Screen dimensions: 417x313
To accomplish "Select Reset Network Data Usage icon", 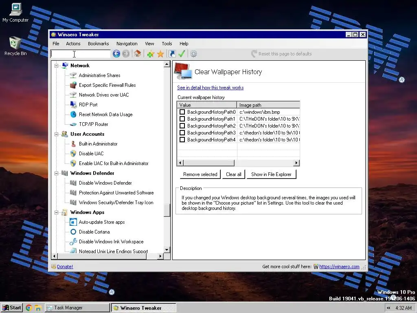I will tap(73, 115).
